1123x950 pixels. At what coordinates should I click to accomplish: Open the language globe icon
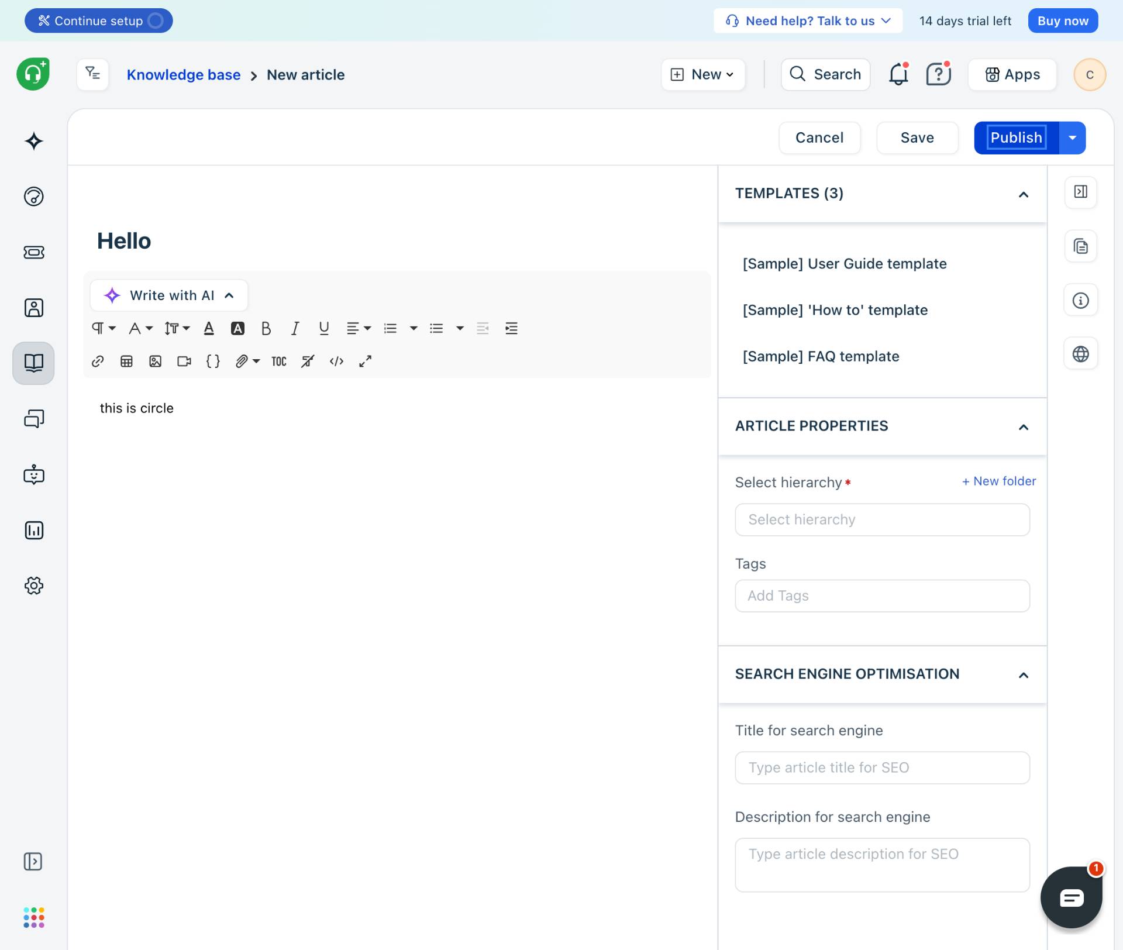point(1081,354)
